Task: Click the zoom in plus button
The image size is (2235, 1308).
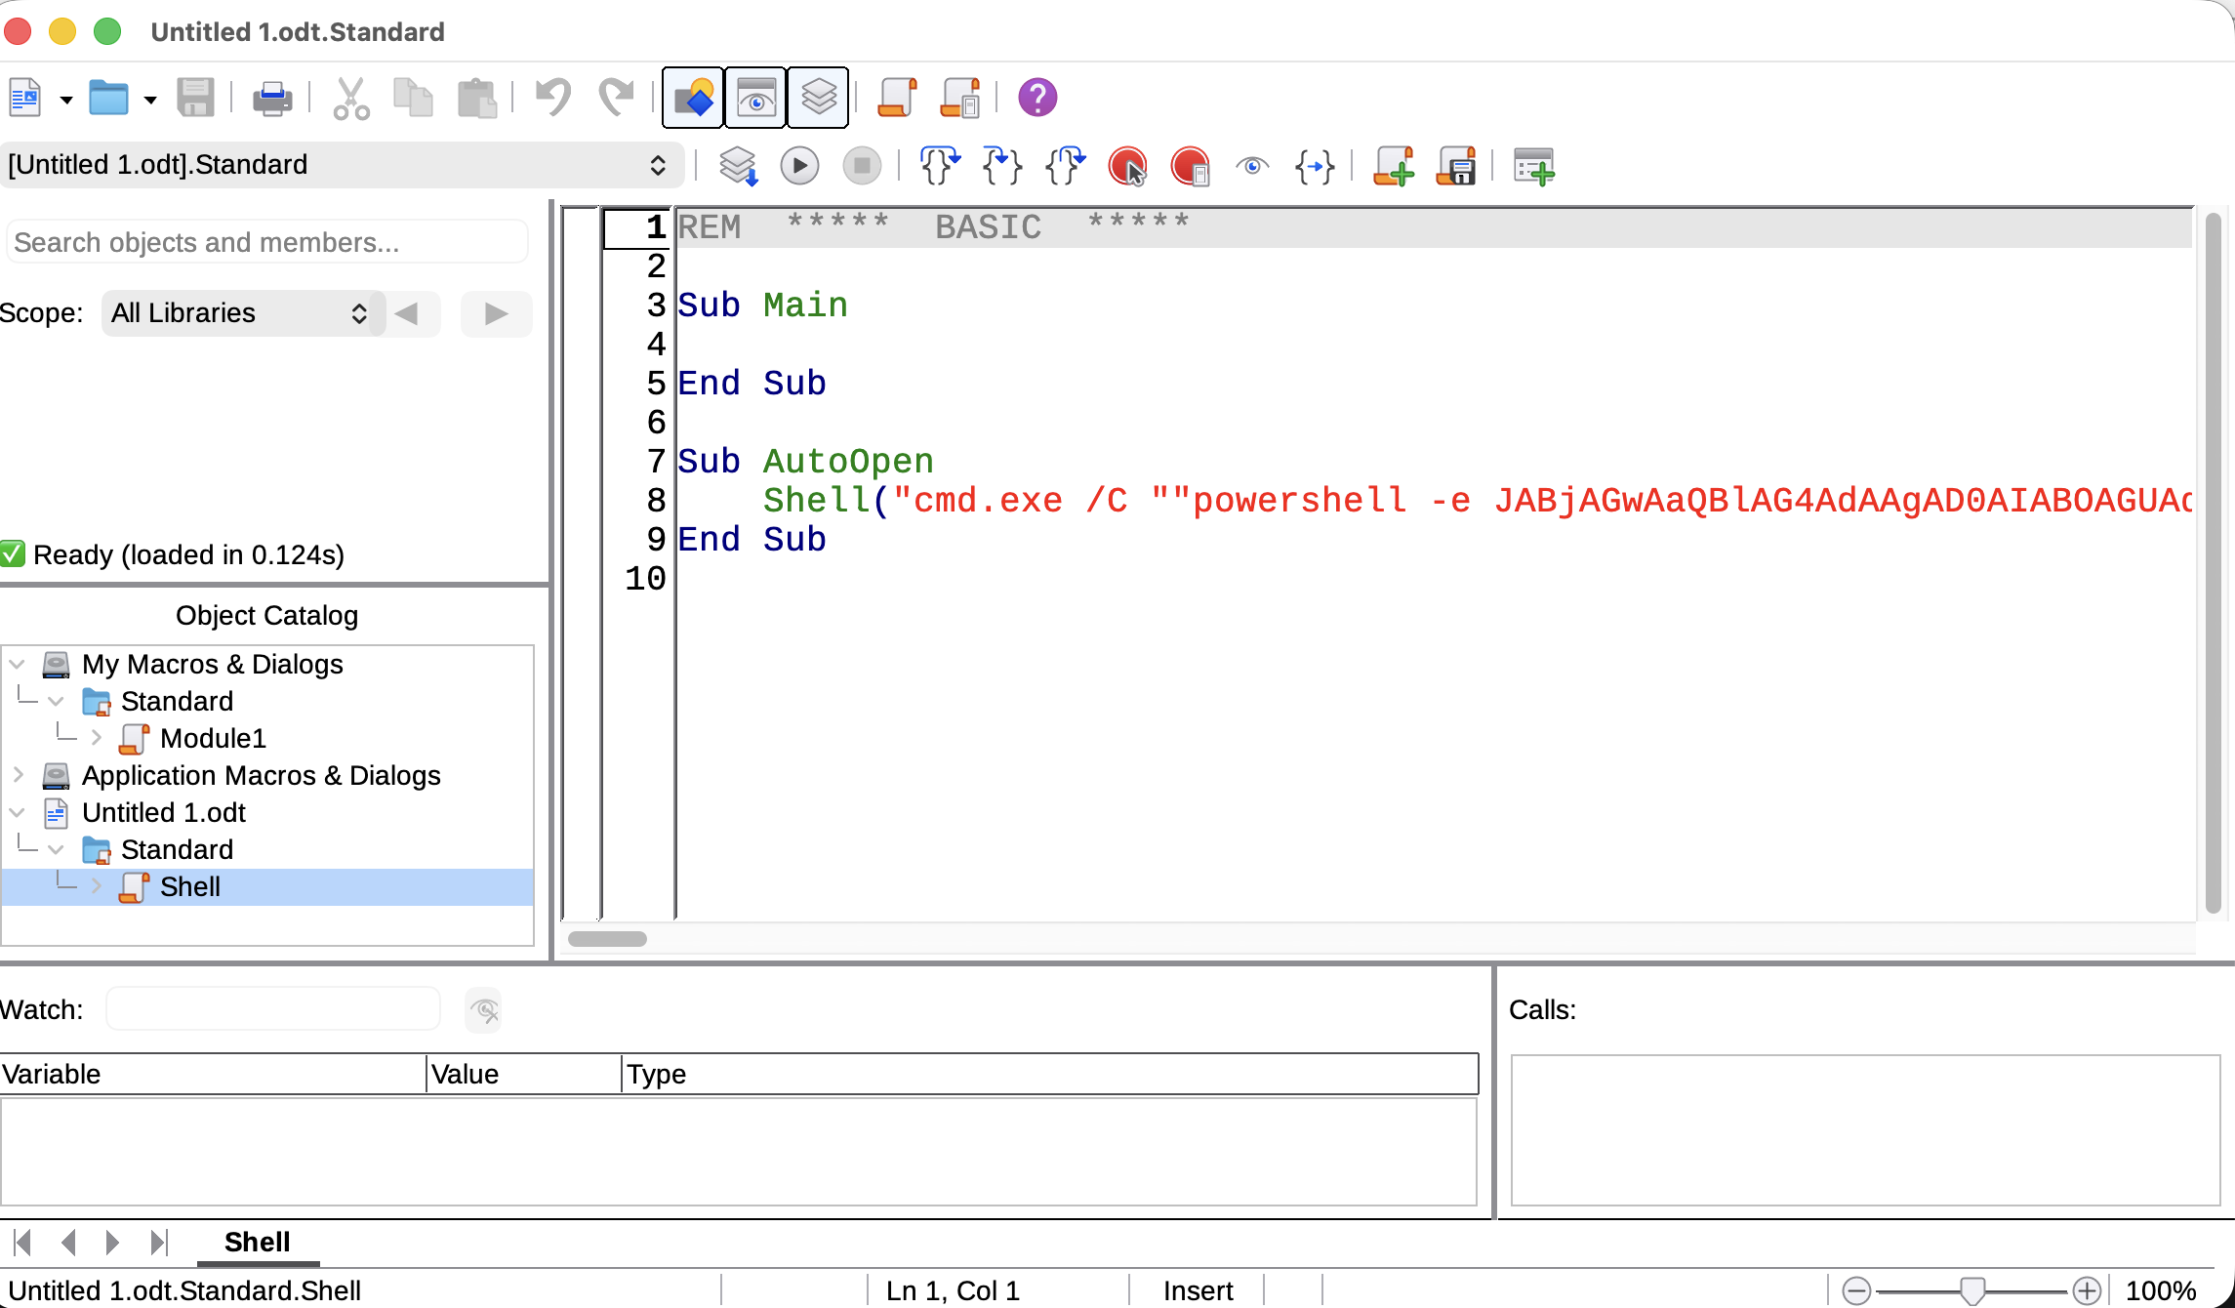Action: [2087, 1290]
